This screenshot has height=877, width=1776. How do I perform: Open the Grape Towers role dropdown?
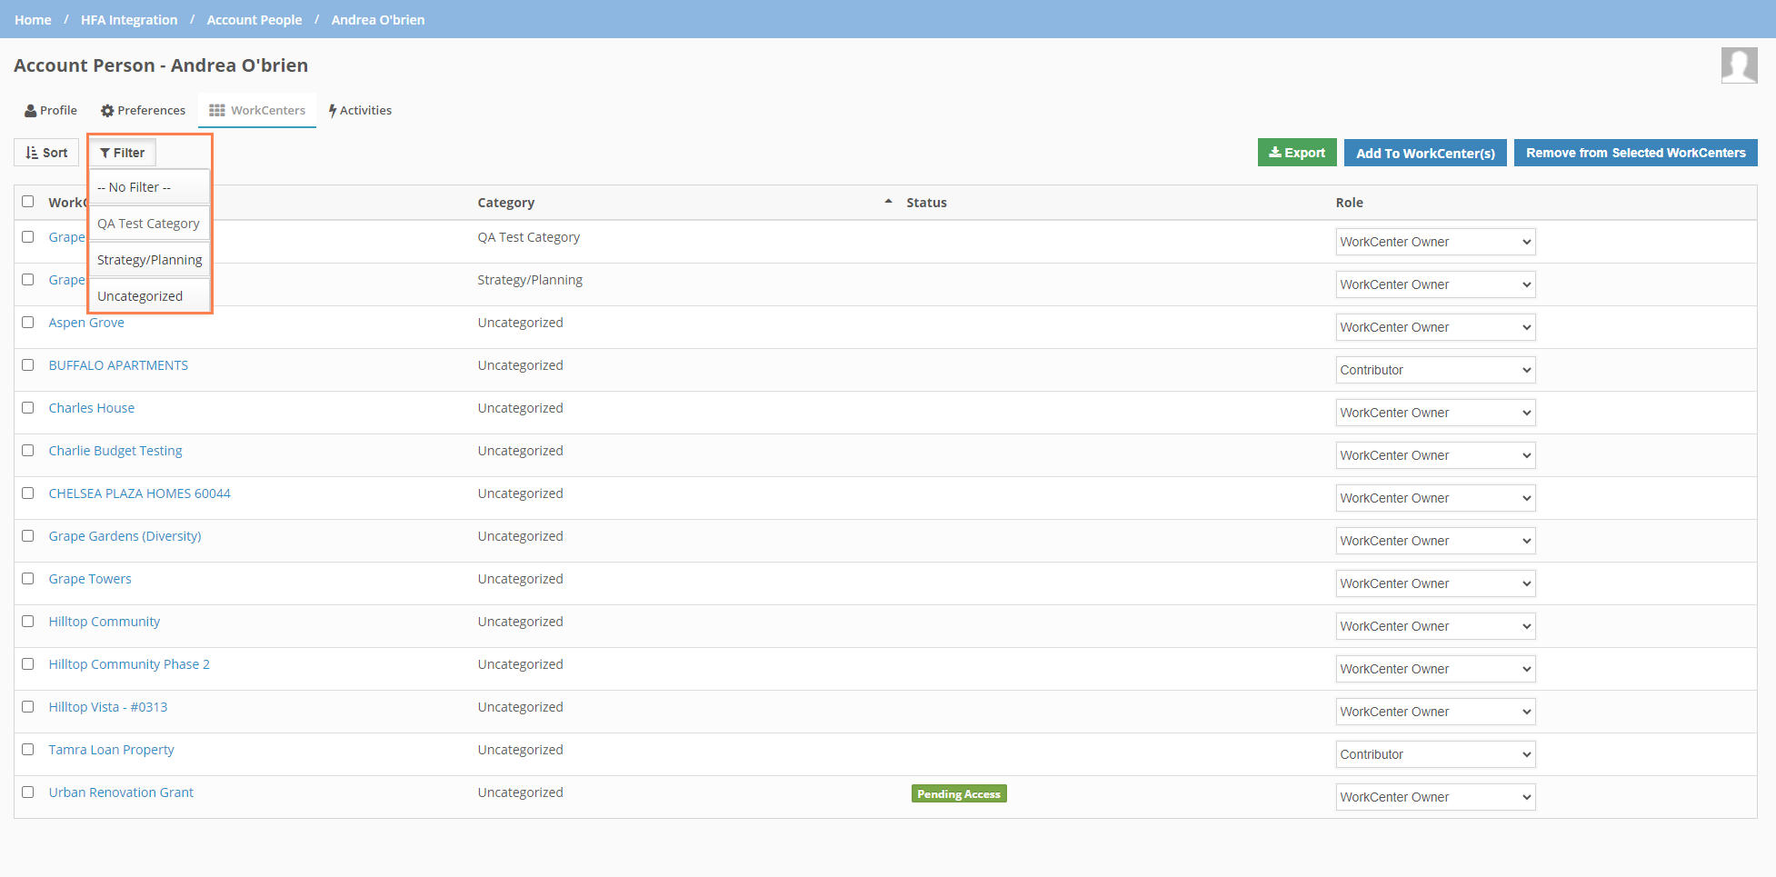pyautogui.click(x=1435, y=583)
